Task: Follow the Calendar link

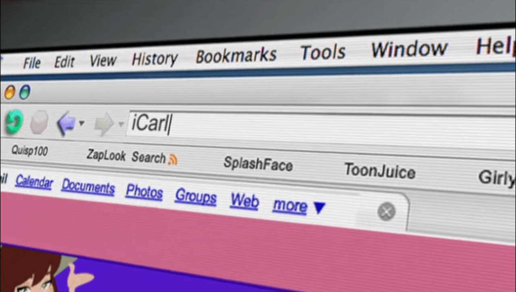Action: coord(34,182)
